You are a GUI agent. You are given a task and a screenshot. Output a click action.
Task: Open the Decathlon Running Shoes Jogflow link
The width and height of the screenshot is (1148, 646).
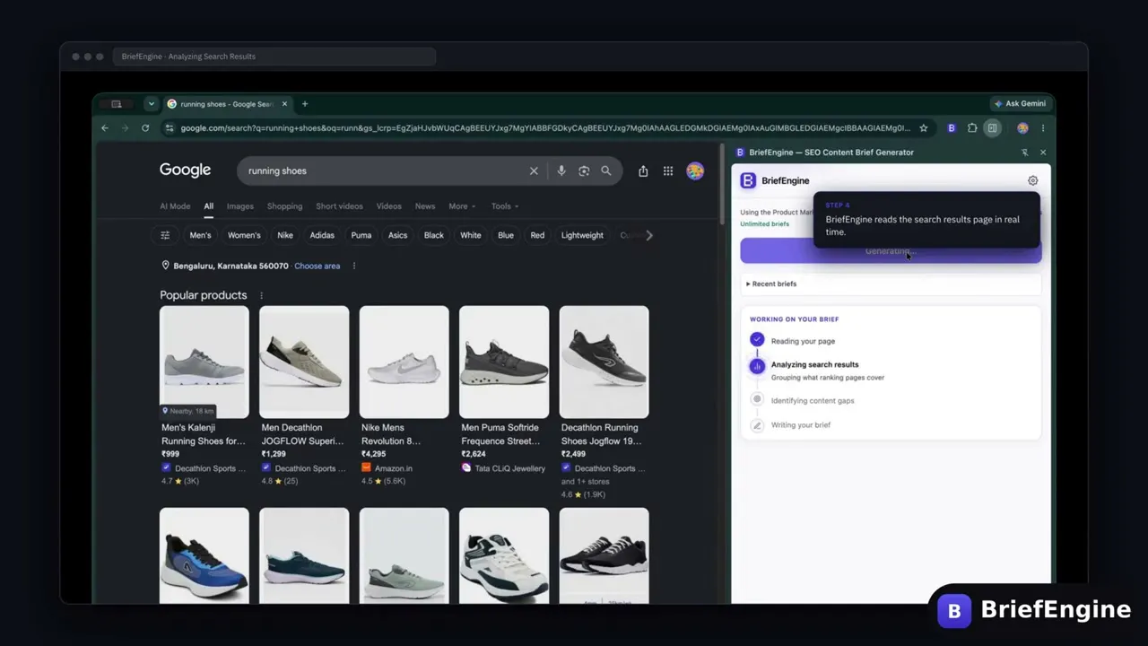(x=600, y=434)
